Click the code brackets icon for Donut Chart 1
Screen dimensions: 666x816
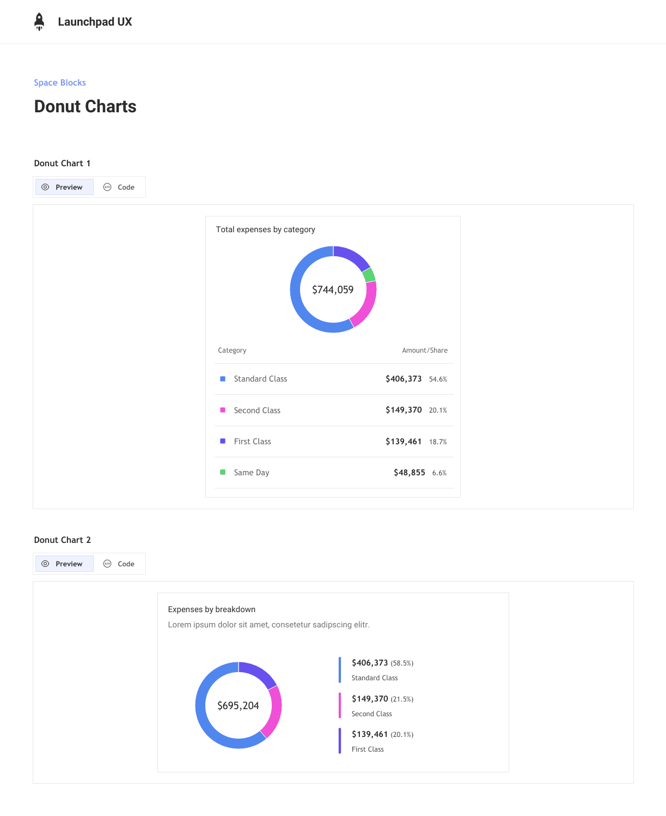coord(107,187)
